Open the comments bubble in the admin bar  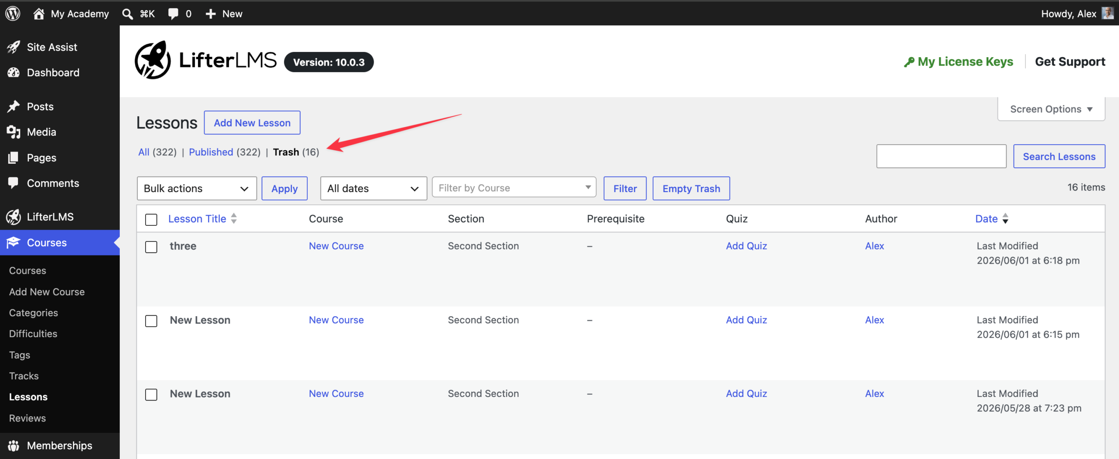click(x=173, y=14)
